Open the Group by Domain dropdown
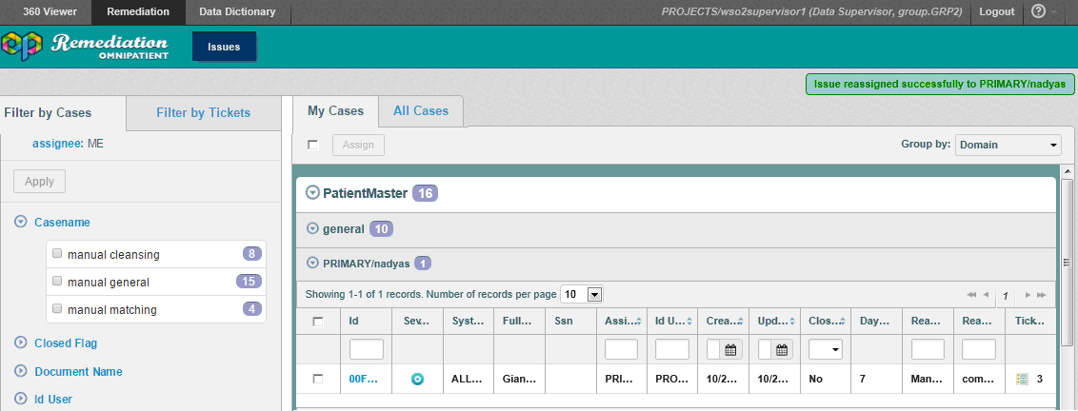This screenshot has height=411, width=1078. (1008, 145)
